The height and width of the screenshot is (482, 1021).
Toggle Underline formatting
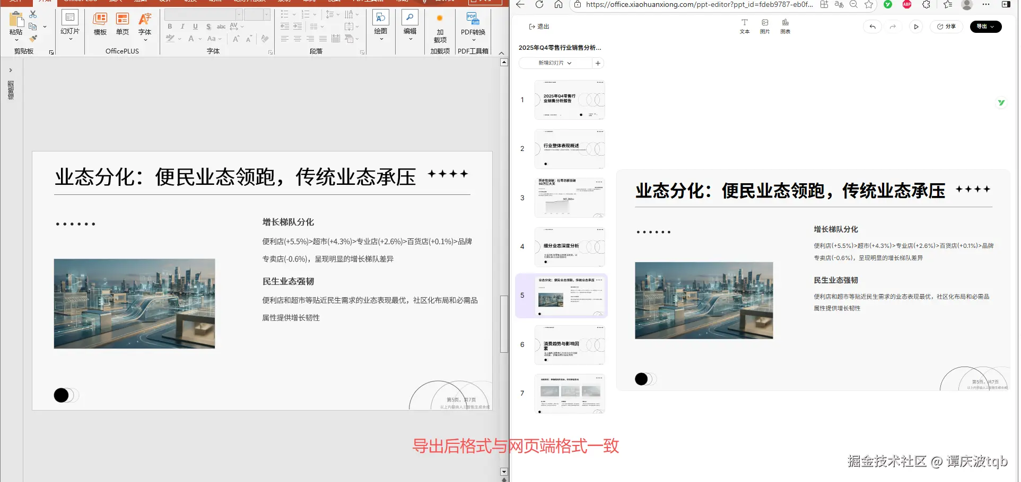[x=195, y=26]
